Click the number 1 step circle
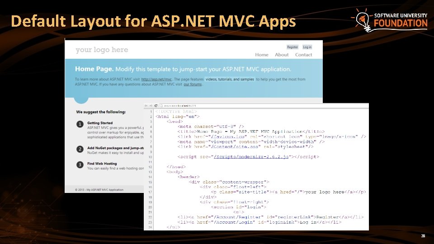This screenshot has height=244, width=434. (80, 124)
